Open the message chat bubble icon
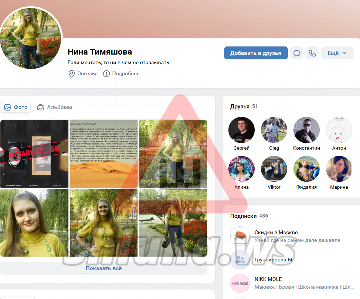This screenshot has width=360, height=299. click(297, 53)
